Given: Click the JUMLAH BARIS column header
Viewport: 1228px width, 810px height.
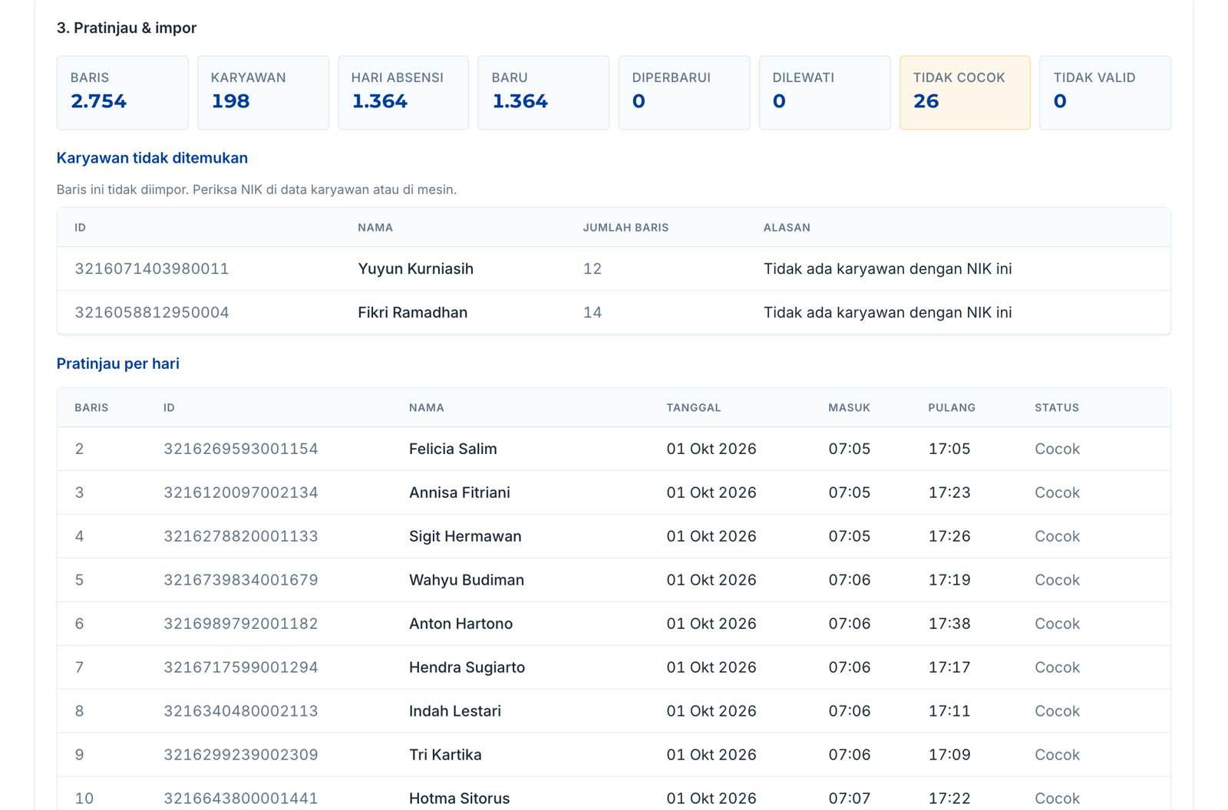Looking at the screenshot, I should coord(626,228).
